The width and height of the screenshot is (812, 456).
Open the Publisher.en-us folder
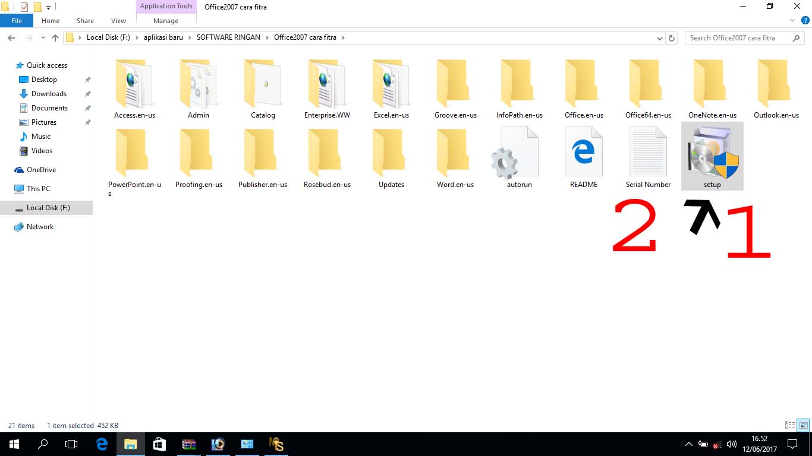coord(263,159)
